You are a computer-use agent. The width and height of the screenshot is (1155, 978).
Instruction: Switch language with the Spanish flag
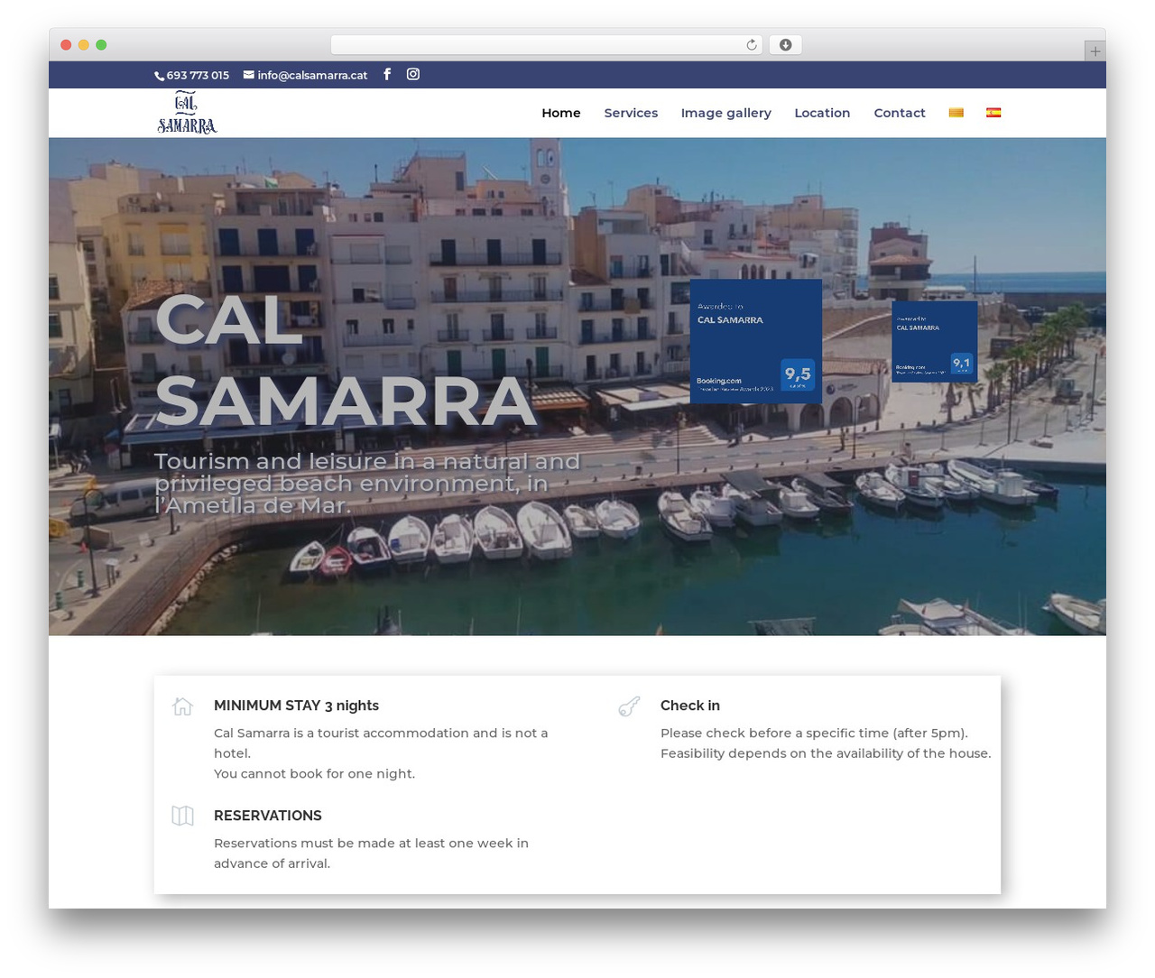coord(993,113)
